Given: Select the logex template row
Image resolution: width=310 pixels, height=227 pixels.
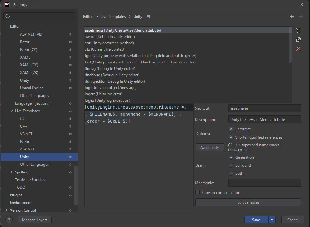Looking at the screenshot, I should [187, 100].
